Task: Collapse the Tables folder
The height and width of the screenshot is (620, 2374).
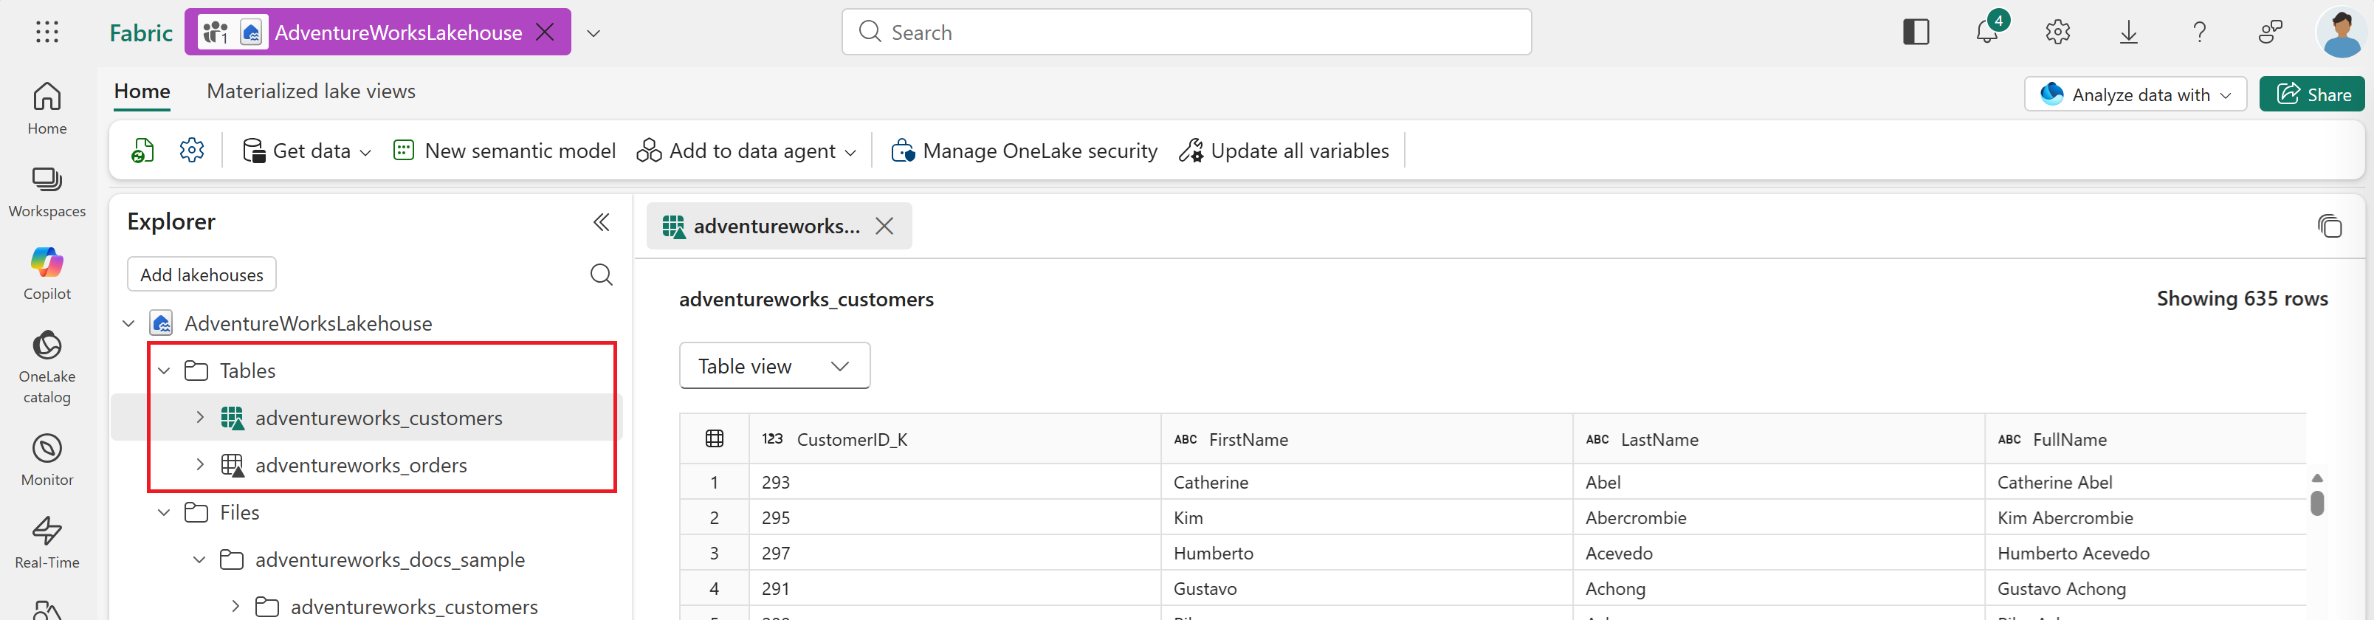Action: pyautogui.click(x=164, y=371)
